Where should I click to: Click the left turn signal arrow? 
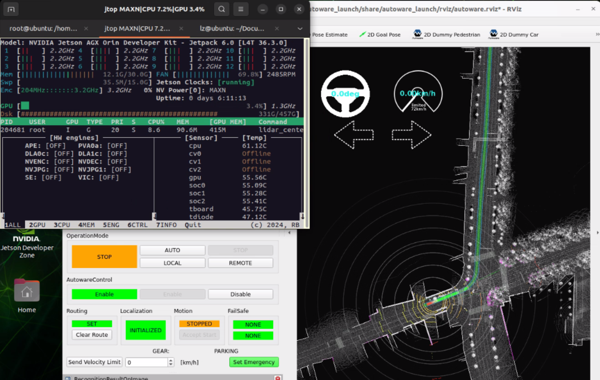click(x=354, y=134)
